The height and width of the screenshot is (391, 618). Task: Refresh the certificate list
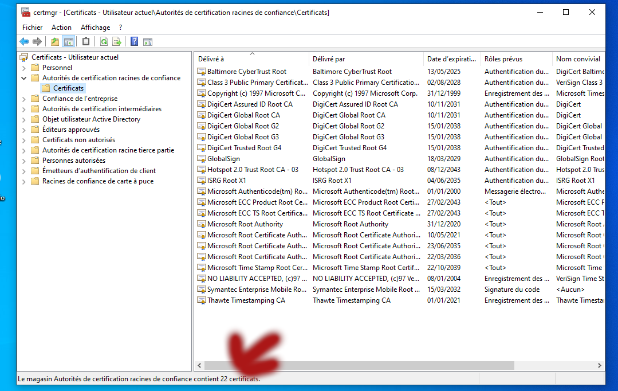click(104, 41)
